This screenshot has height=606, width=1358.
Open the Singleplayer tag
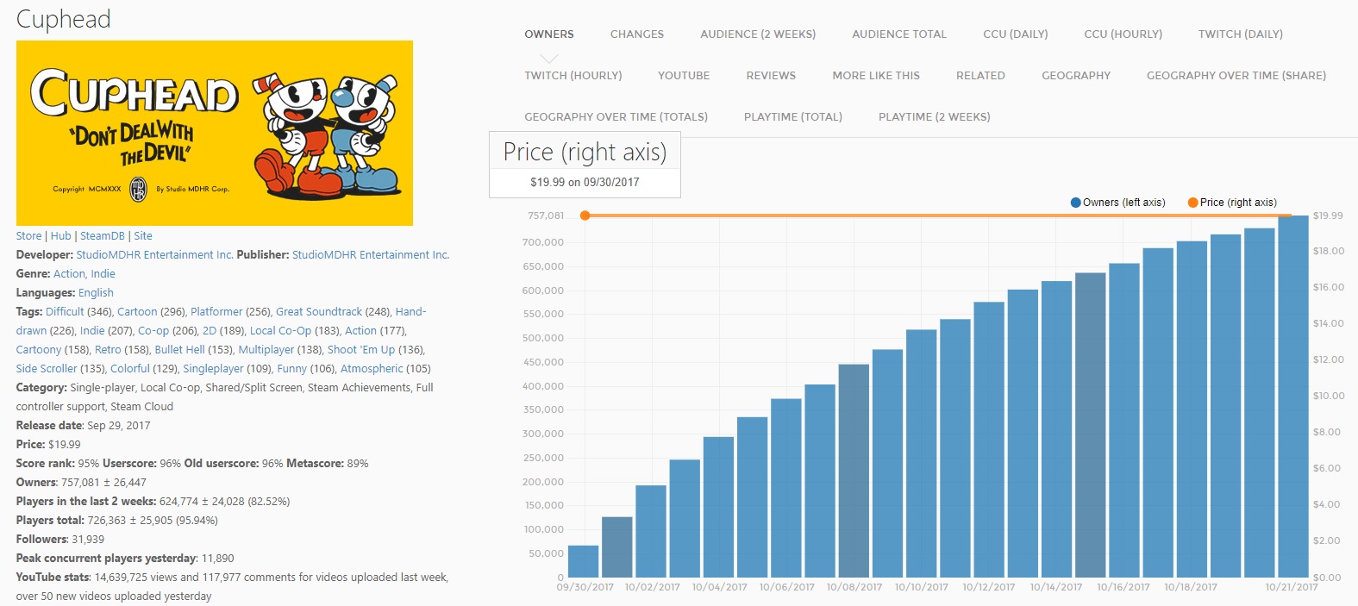pos(213,369)
